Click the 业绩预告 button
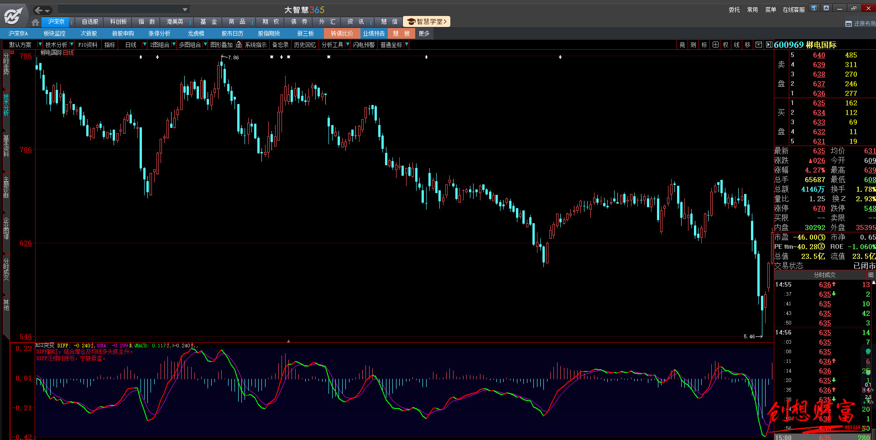This screenshot has height=440, width=876. click(374, 33)
